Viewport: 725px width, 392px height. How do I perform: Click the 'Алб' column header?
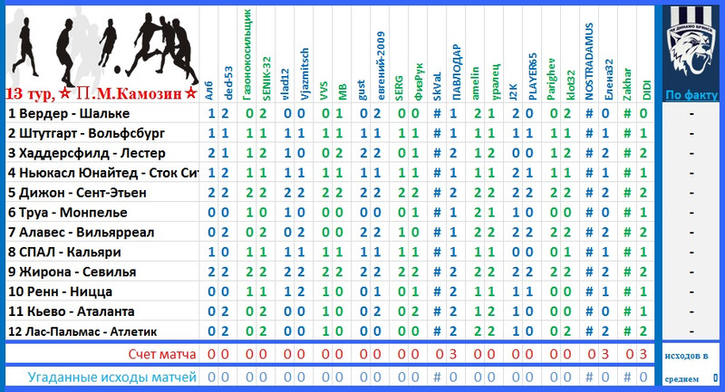(x=209, y=91)
